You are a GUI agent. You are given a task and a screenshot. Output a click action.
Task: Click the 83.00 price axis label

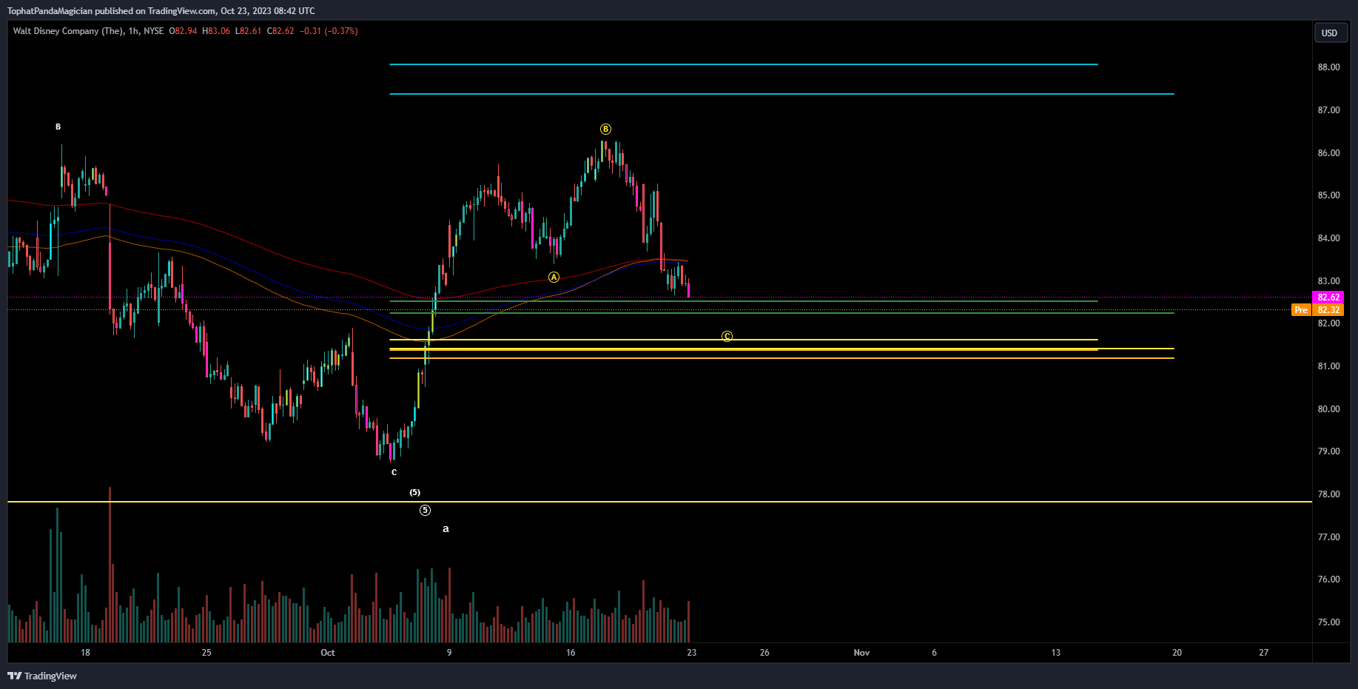[1328, 281]
